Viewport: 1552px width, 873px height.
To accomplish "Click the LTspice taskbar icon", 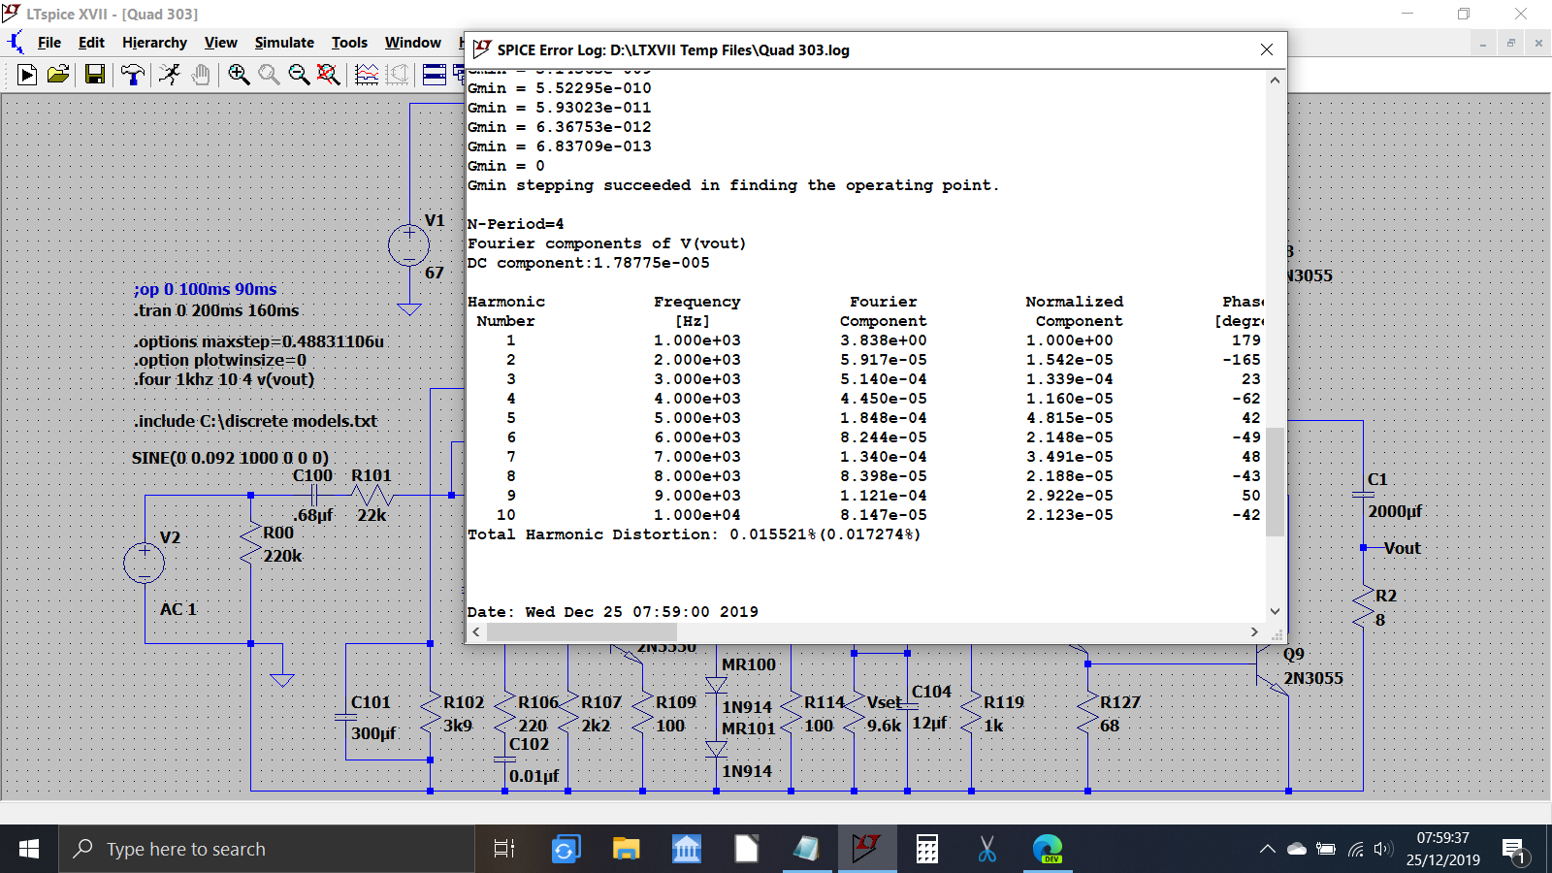I will click(866, 850).
